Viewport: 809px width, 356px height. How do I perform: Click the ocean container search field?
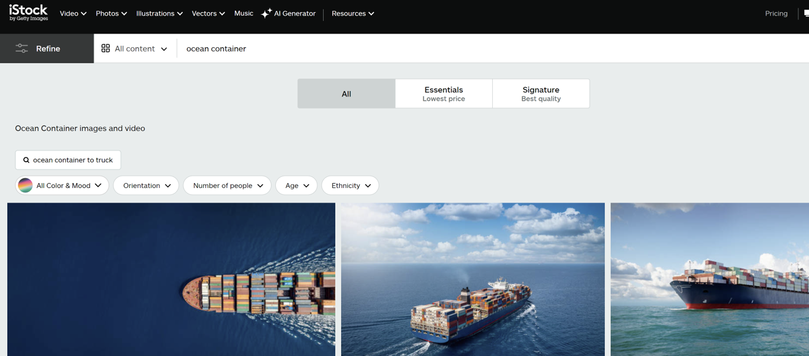click(x=493, y=49)
